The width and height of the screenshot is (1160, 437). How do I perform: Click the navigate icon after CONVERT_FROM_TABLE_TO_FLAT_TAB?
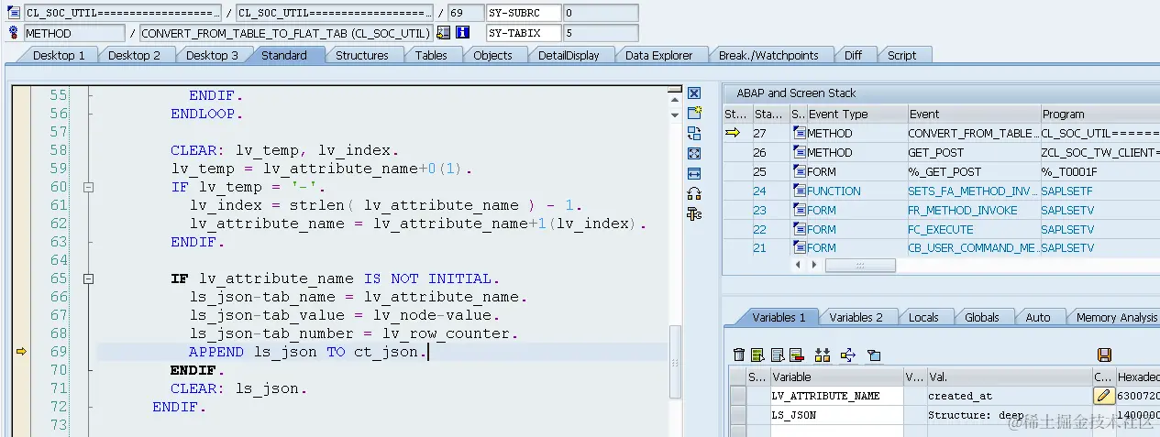coord(444,33)
